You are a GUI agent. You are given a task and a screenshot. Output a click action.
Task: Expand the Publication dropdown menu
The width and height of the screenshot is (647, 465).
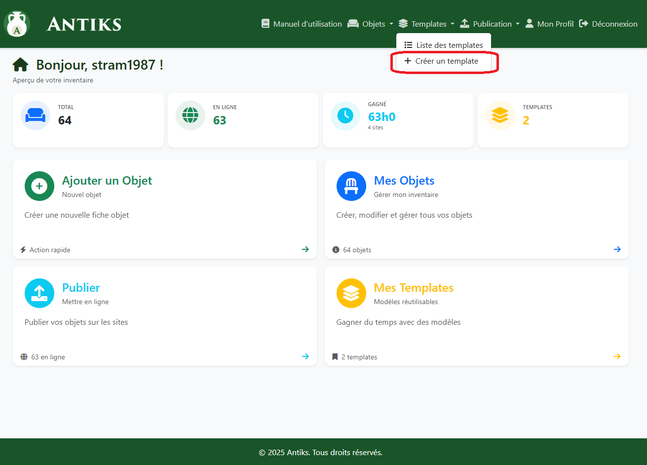[x=490, y=24]
